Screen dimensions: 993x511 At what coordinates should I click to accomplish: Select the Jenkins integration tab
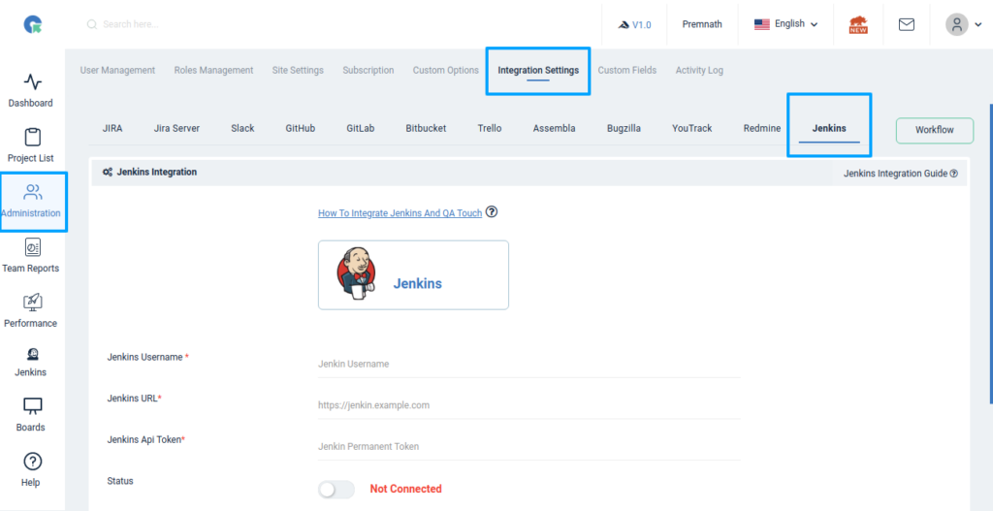829,128
